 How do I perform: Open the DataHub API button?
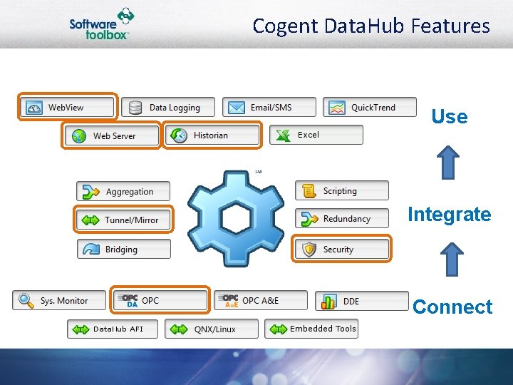113,329
